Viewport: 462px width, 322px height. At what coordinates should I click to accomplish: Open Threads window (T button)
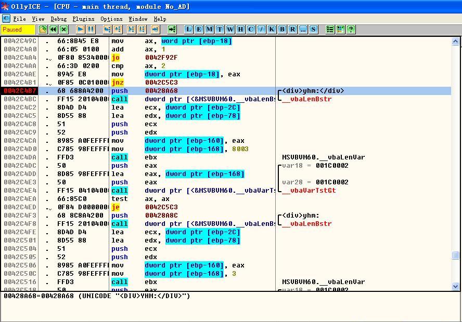[220, 30]
